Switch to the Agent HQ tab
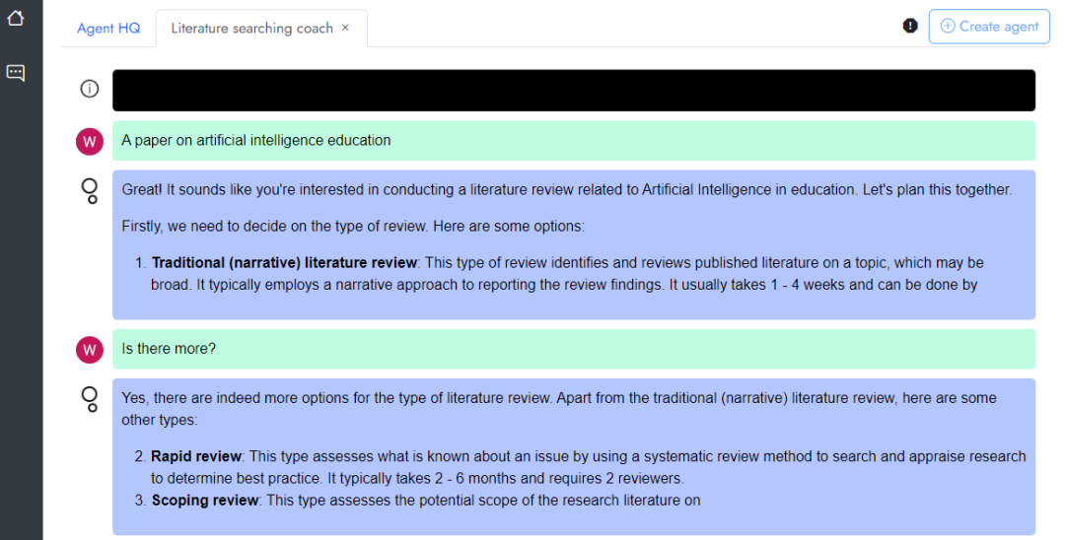This screenshot has width=1065, height=540. (108, 28)
